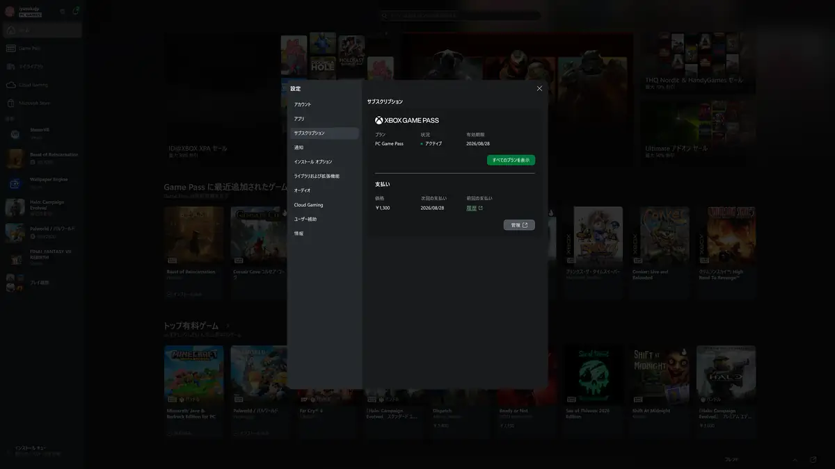
Task: Select the サブスクリプション settings section
Action: click(324, 133)
